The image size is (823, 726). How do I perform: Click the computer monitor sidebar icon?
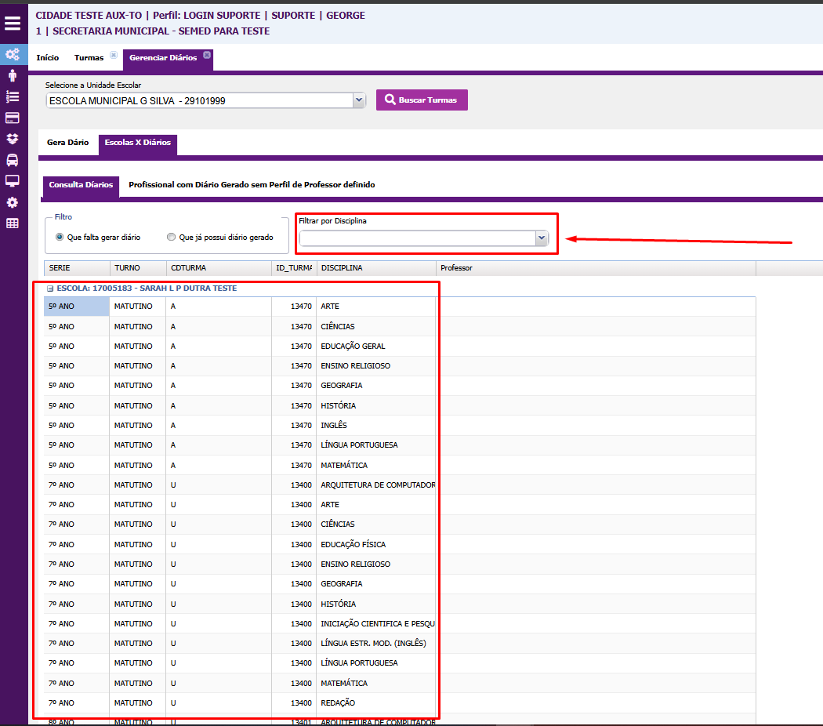13,181
